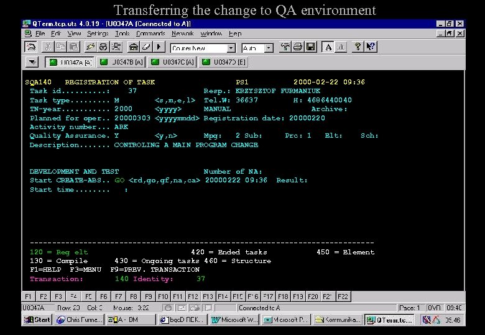Screen dimensions: 485x335
Task: Click the Transaction field value 140
Action: coord(121,279)
